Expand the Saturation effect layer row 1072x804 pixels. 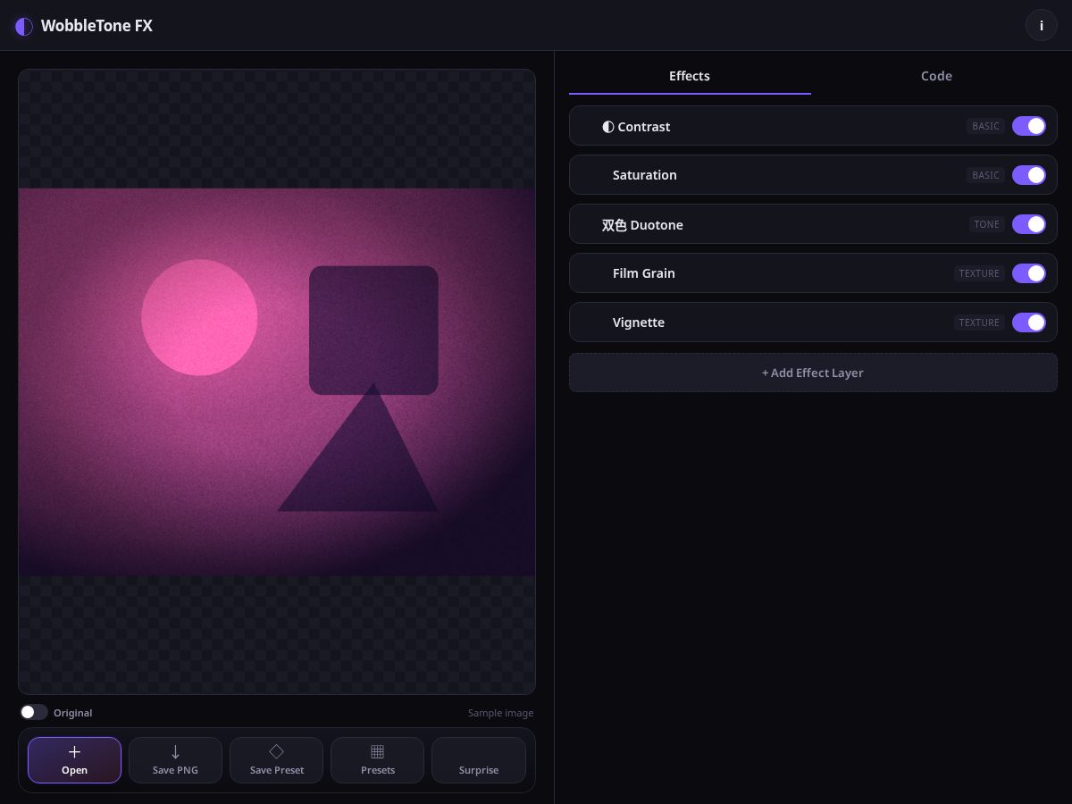click(x=813, y=175)
